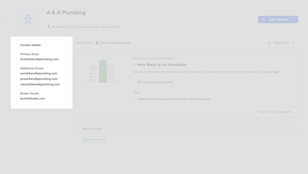Click the primary email Scott@AandAplumbing.com

39,59
